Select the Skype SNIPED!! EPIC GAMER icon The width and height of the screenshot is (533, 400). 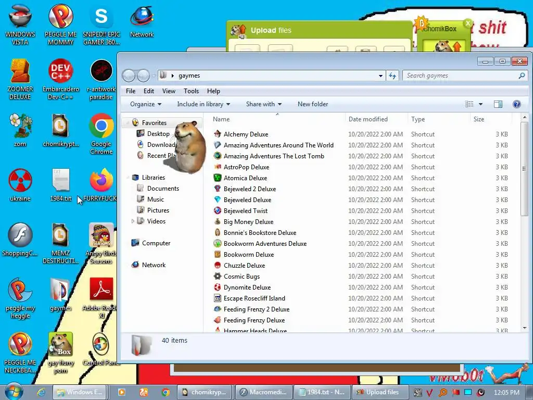[x=101, y=24]
